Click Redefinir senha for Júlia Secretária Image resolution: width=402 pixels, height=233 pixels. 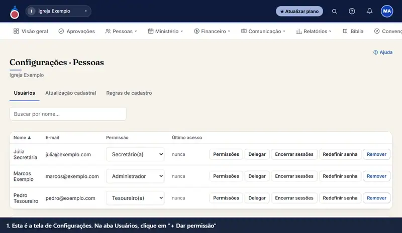coord(340,154)
